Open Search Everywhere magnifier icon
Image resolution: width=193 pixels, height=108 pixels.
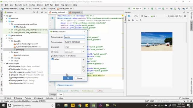tap(187, 9)
